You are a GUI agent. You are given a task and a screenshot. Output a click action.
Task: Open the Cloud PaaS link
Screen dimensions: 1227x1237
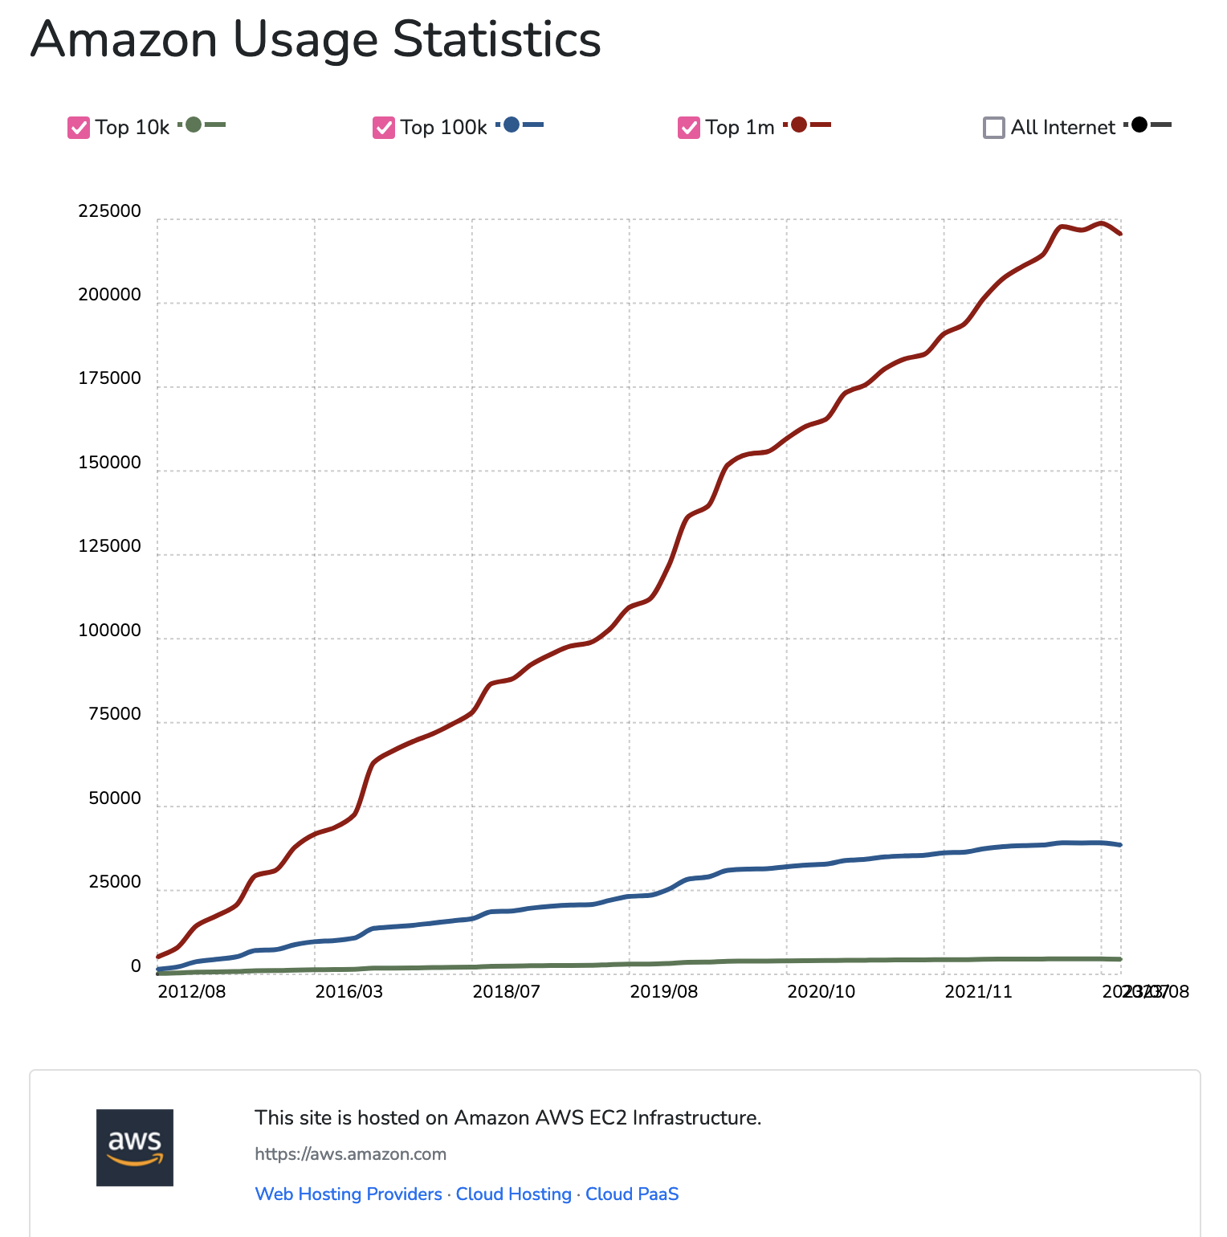coord(631,1194)
